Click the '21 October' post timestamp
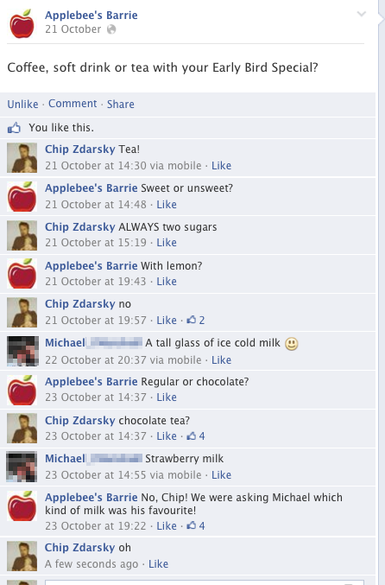The image size is (385, 585). tap(73, 29)
